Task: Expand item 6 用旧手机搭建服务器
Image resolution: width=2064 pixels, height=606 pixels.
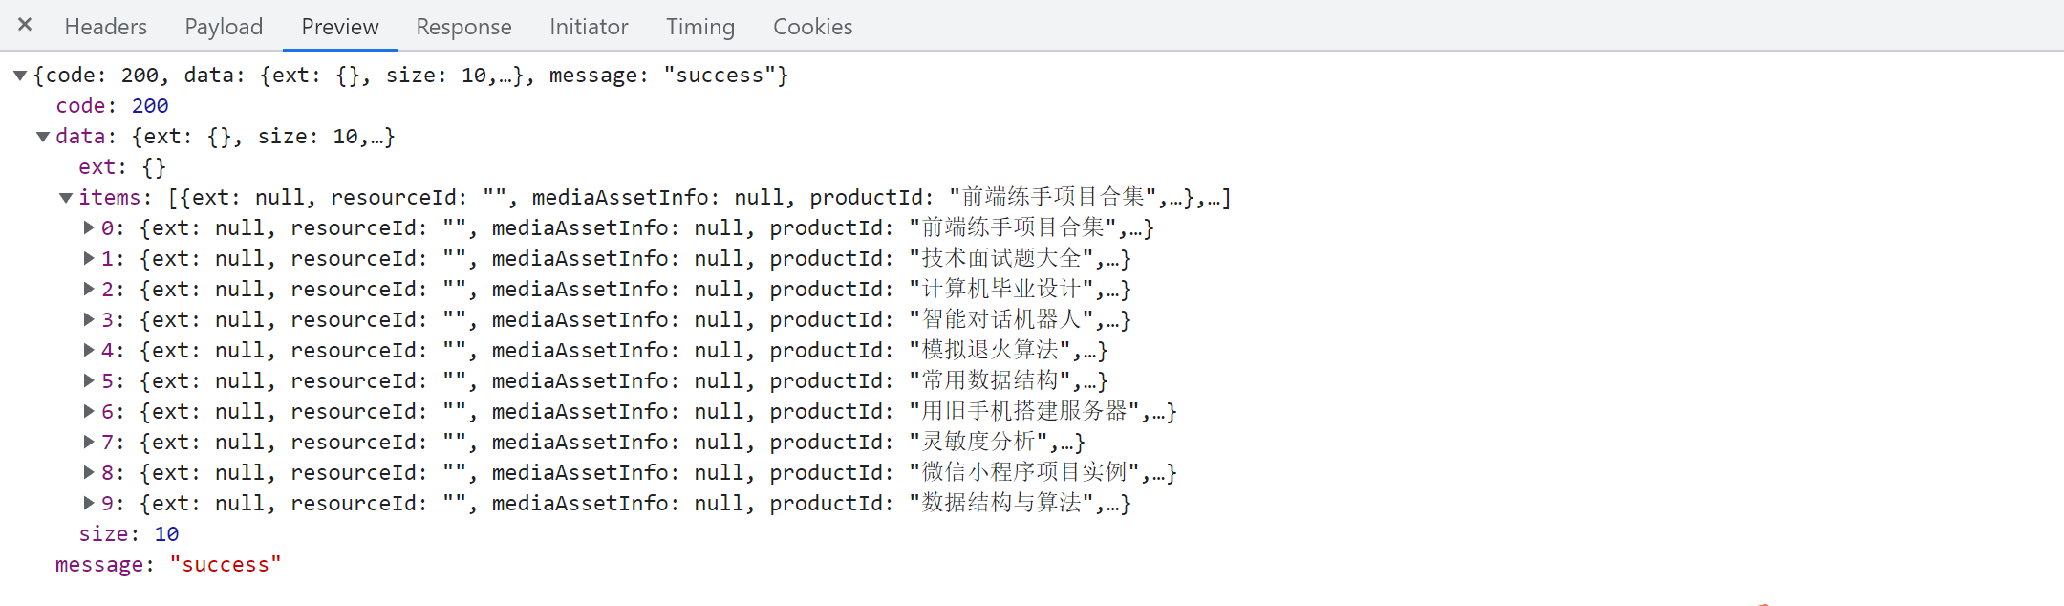Action: (89, 411)
